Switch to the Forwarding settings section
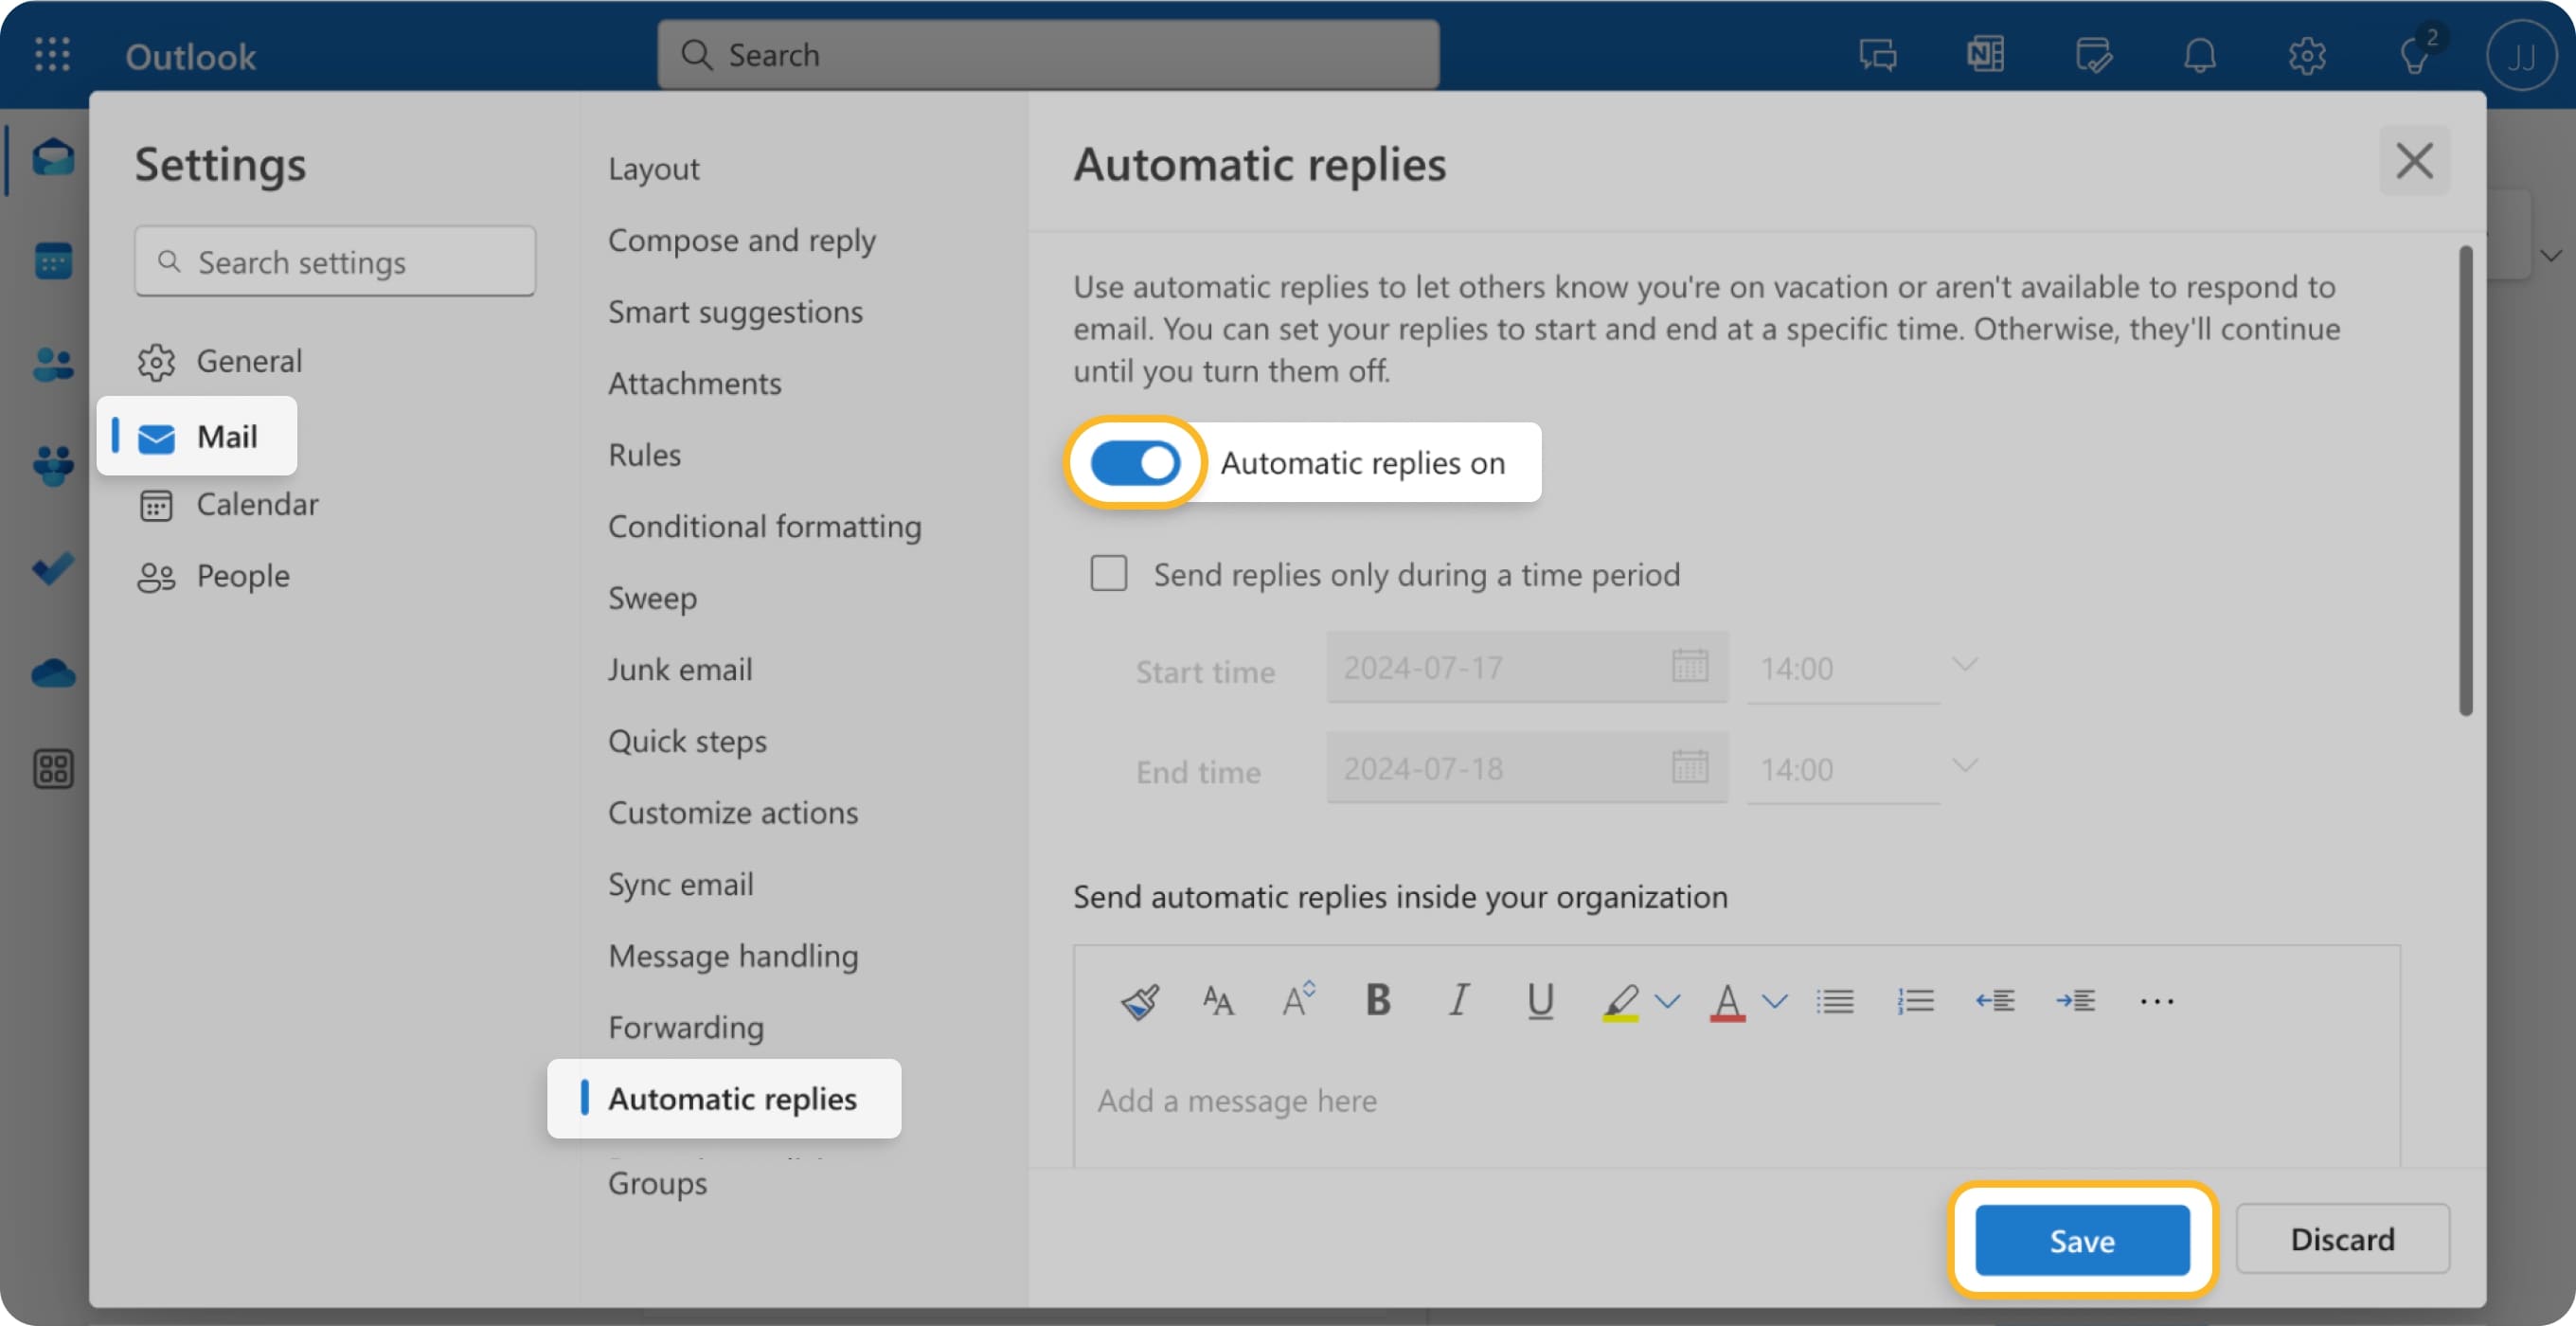 coord(686,1026)
